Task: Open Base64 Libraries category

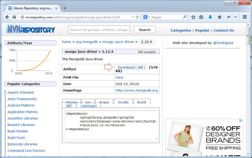Action: click(21, 125)
